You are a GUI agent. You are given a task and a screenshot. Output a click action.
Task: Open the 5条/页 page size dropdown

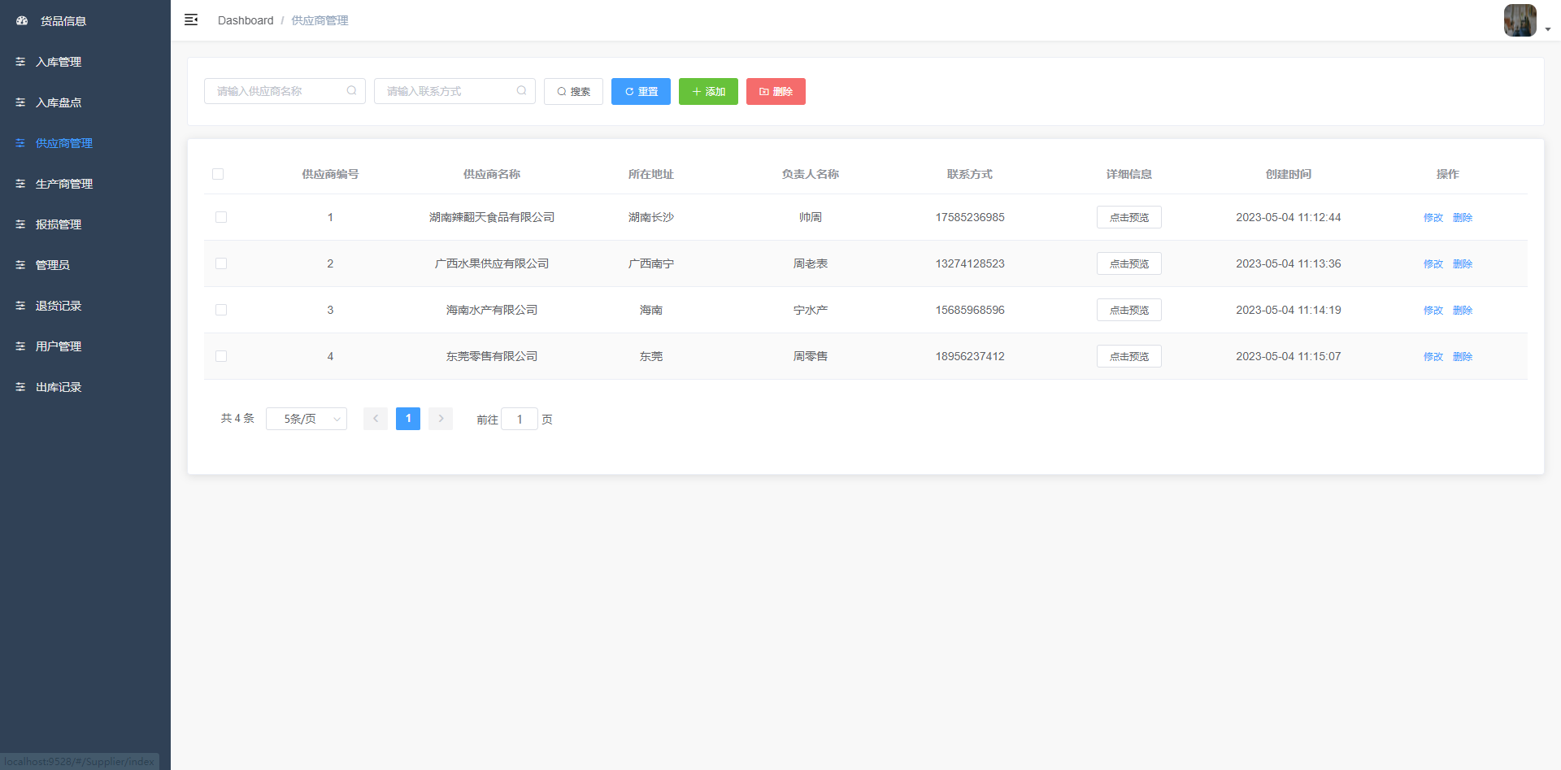tap(307, 418)
